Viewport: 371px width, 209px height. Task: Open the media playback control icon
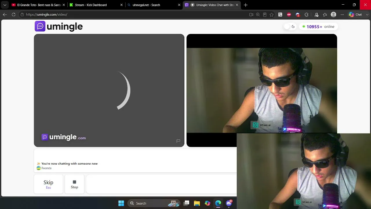click(316, 15)
